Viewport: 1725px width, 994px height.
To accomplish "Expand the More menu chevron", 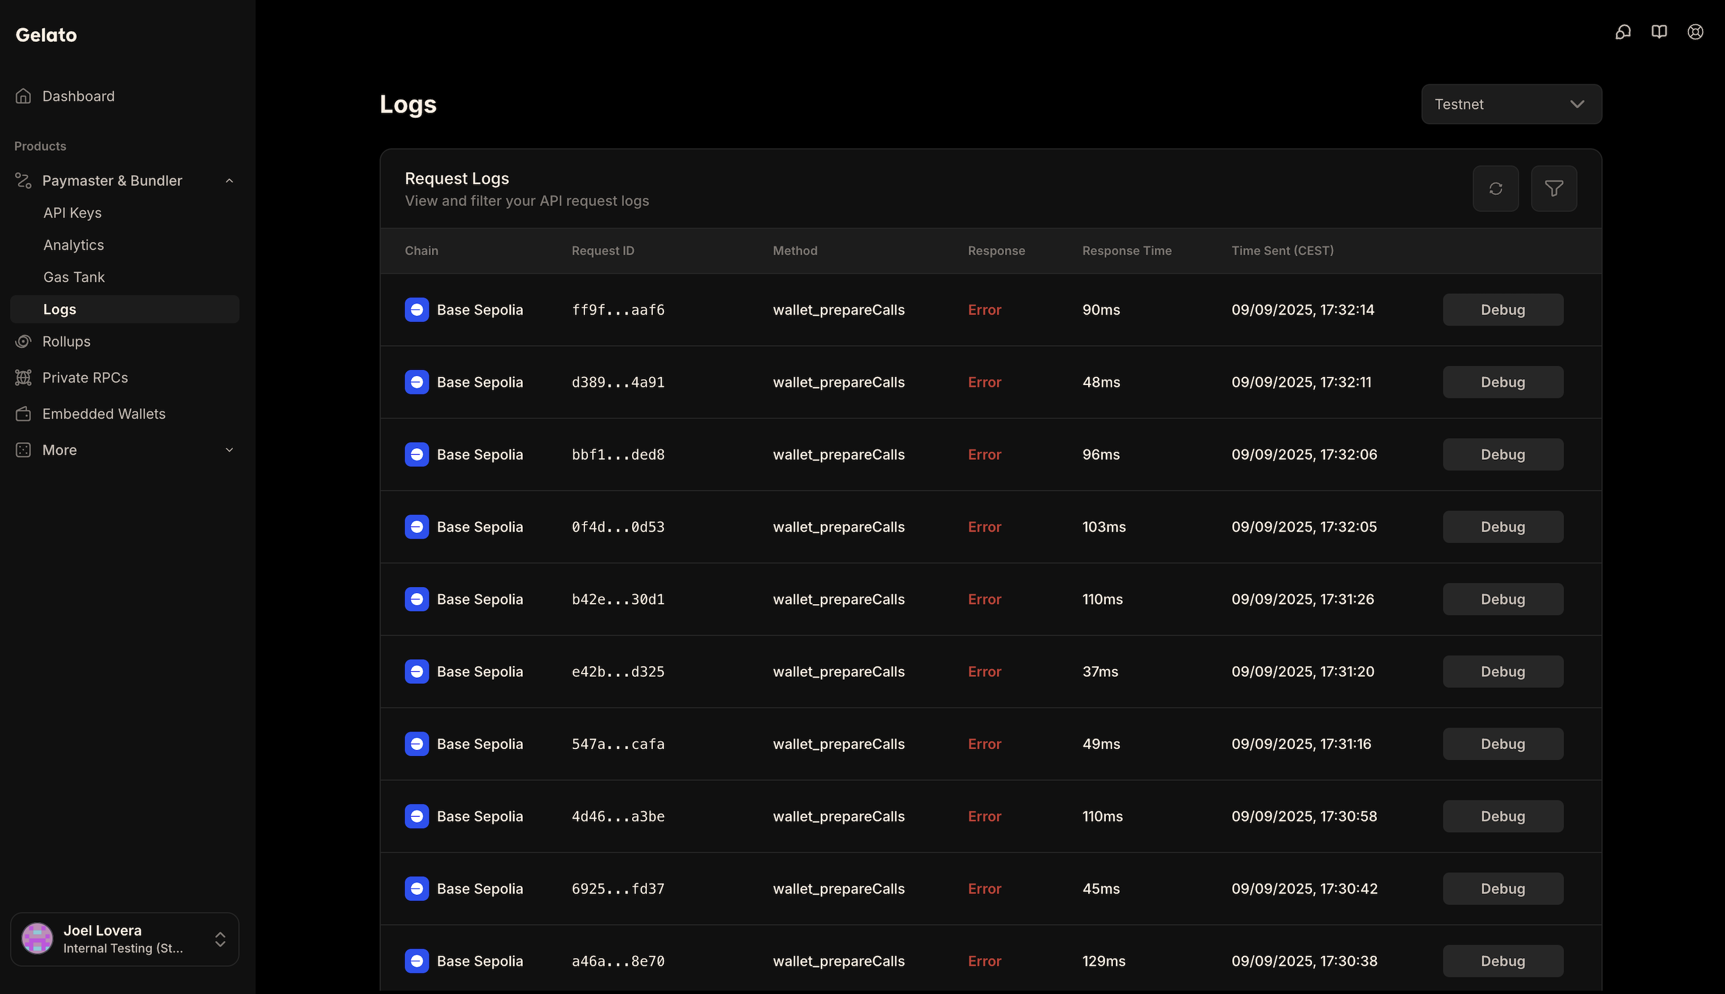I will tap(229, 450).
